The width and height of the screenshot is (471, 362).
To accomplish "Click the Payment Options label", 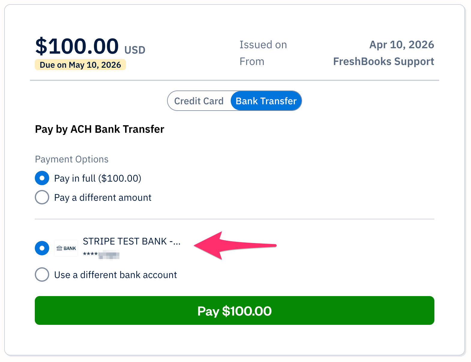I will [71, 159].
